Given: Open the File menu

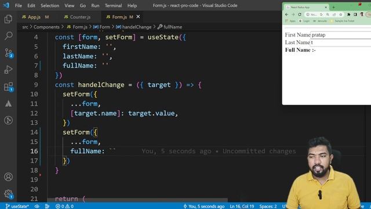Looking at the screenshot, I should point(18,5).
